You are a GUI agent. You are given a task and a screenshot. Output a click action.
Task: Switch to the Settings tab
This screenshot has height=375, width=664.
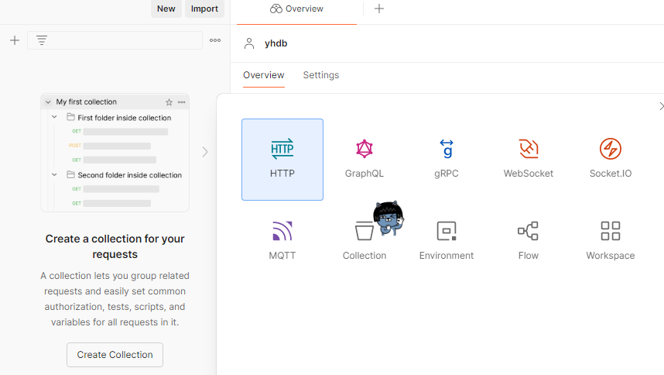pos(321,75)
